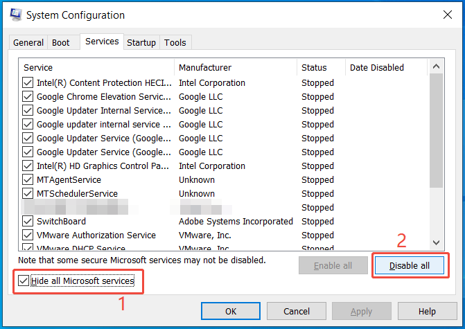Sort by the Status column header
Image resolution: width=465 pixels, height=329 pixels.
321,68
